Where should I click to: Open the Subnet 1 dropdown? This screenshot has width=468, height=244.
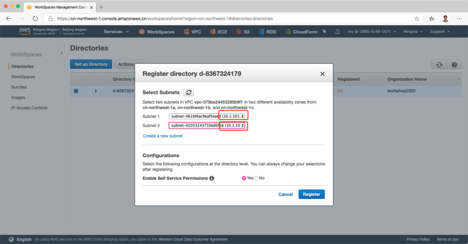tap(207, 116)
